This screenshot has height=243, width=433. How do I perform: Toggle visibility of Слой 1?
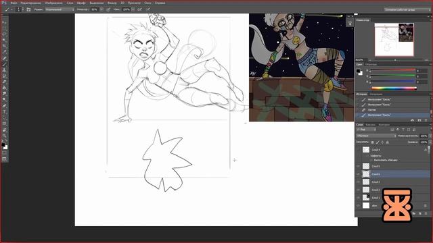358,198
